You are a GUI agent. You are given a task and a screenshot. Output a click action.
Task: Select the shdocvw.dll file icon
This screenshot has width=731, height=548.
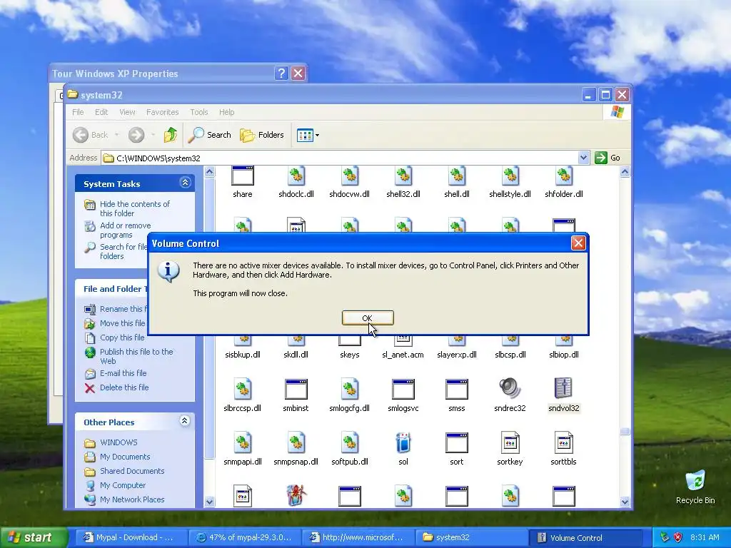[350, 176]
